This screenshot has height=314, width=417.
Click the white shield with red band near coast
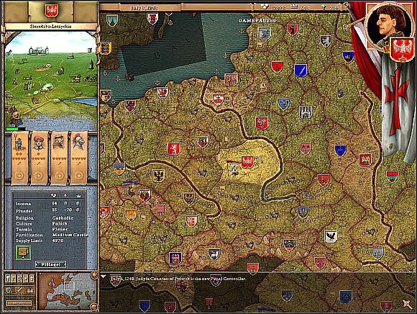click(x=218, y=99)
